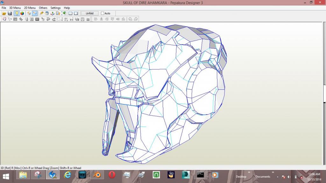This screenshot has width=326, height=183.
Task: Switch to Blender via taskbar icon
Action: 97,175
